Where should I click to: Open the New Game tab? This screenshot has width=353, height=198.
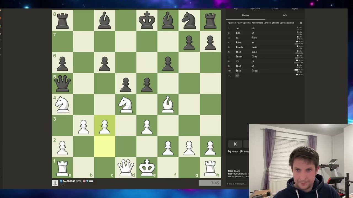click(x=255, y=9)
